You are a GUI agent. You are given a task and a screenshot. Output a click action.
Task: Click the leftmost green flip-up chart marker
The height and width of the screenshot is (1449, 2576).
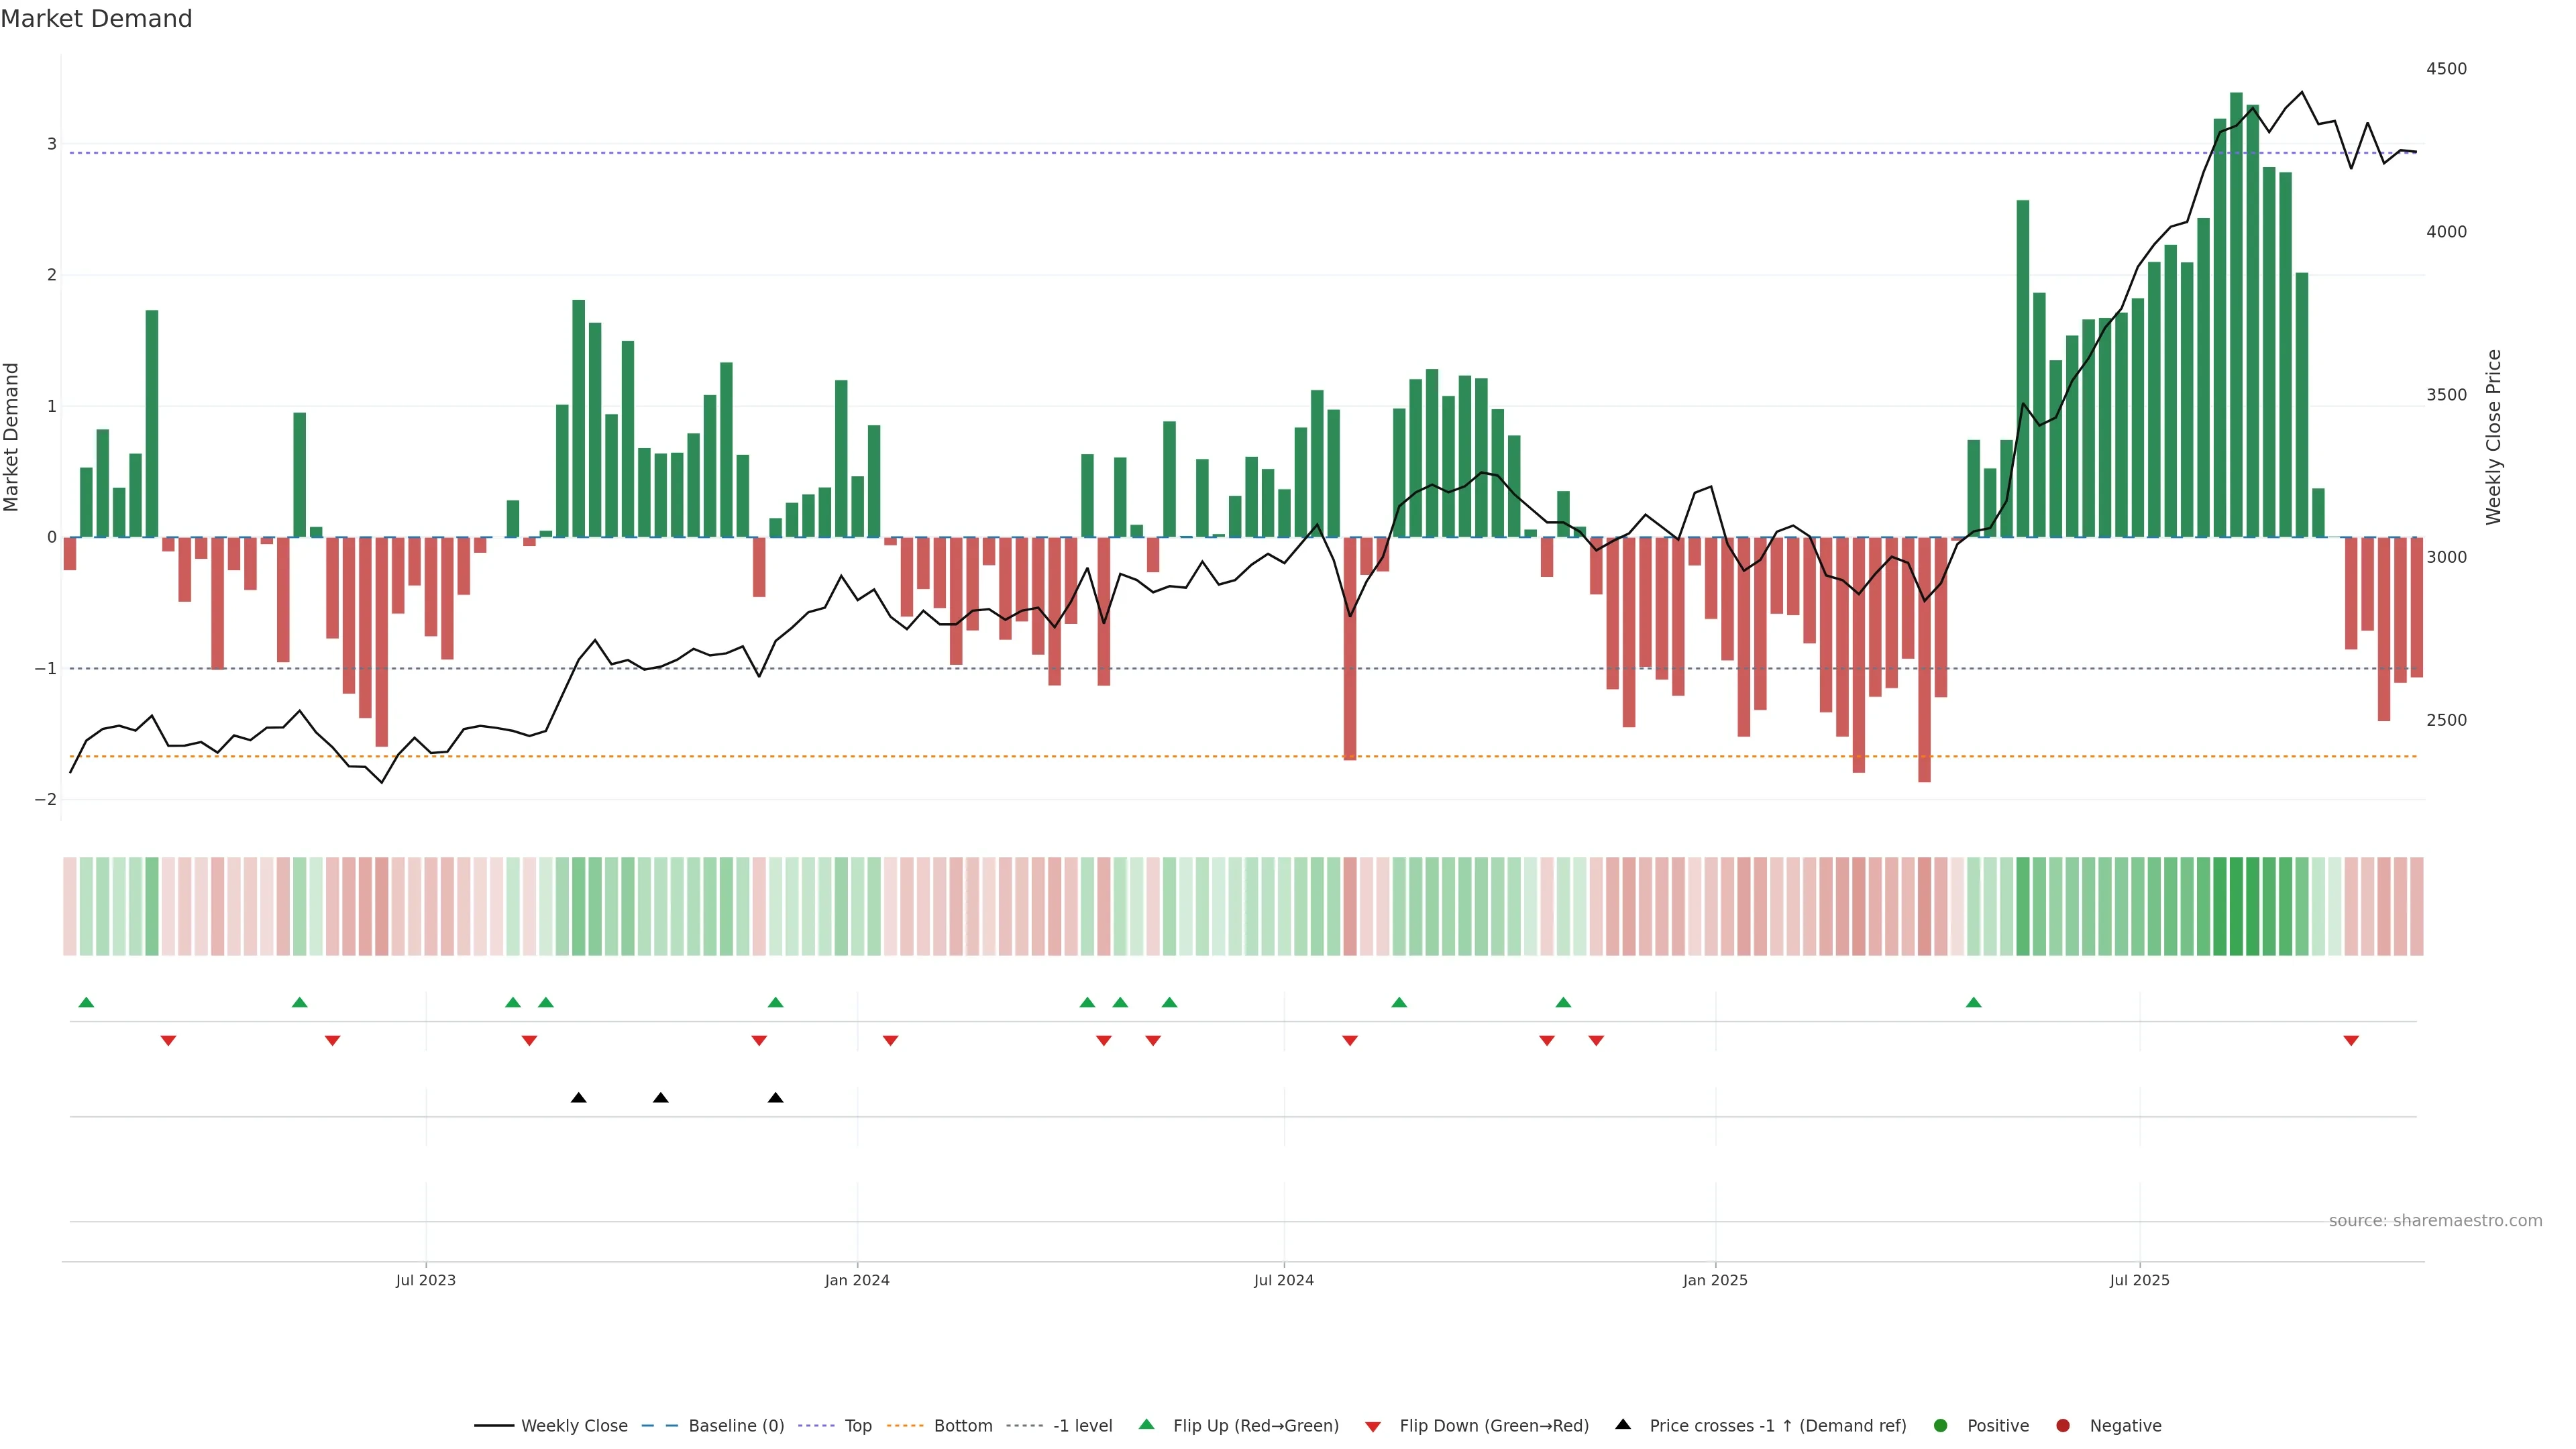(x=86, y=1002)
